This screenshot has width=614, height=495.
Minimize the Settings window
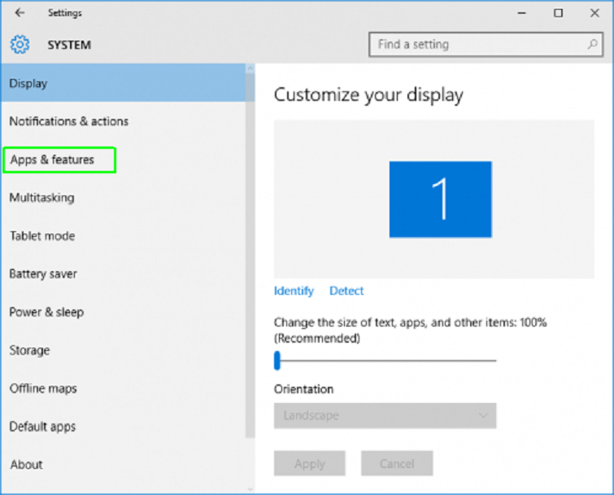521,13
